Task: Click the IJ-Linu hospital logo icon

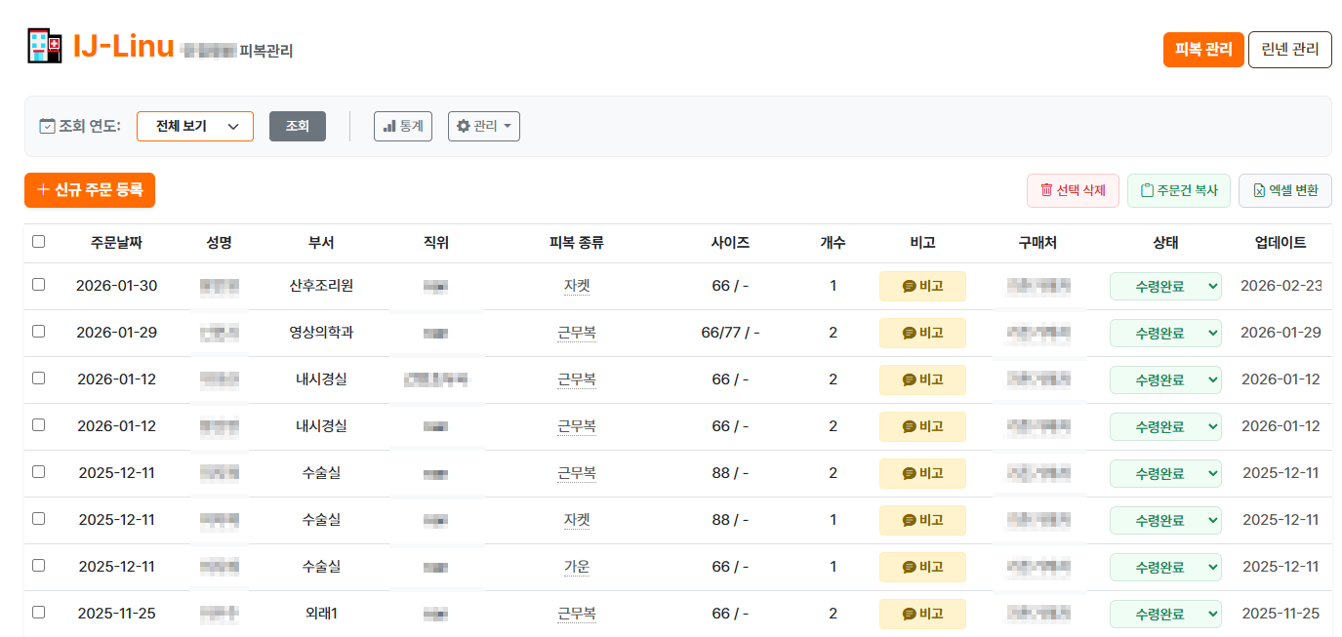Action: pos(45,47)
